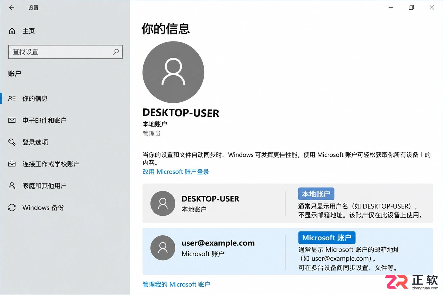Click the back arrow in Settings
443x295 pixels.
[x=12, y=8]
